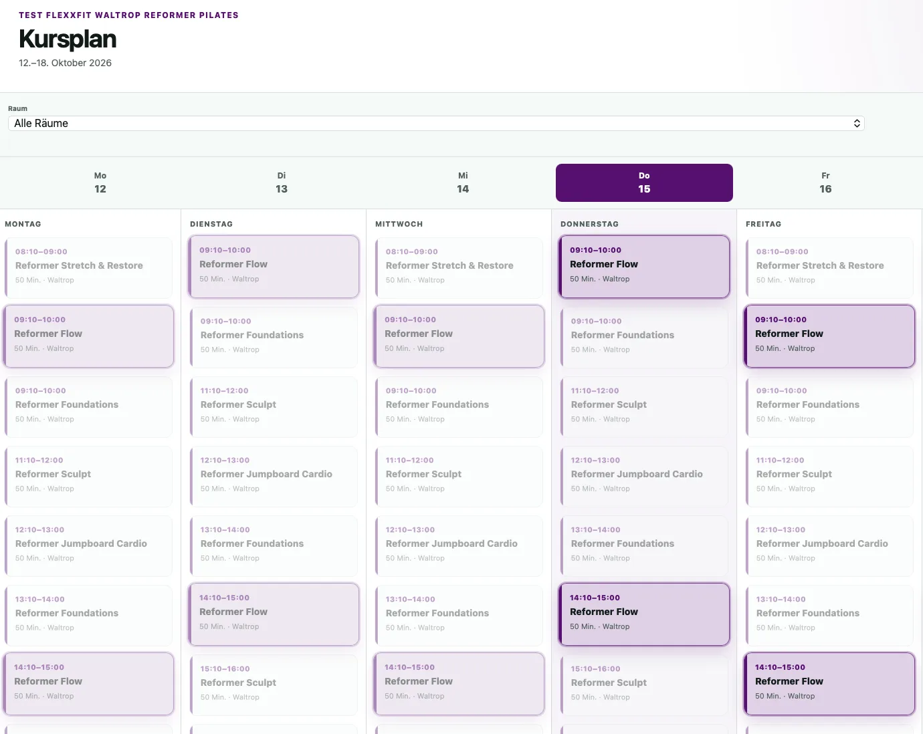
Task: Go to the Fr 16 day tab
Action: pyautogui.click(x=825, y=182)
